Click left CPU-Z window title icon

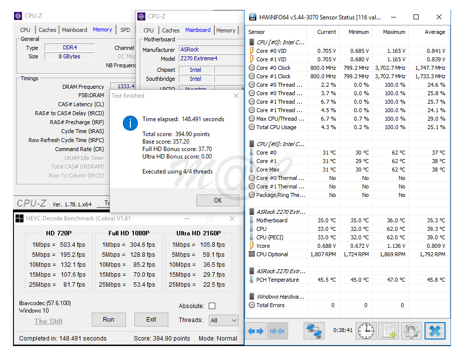18,15
